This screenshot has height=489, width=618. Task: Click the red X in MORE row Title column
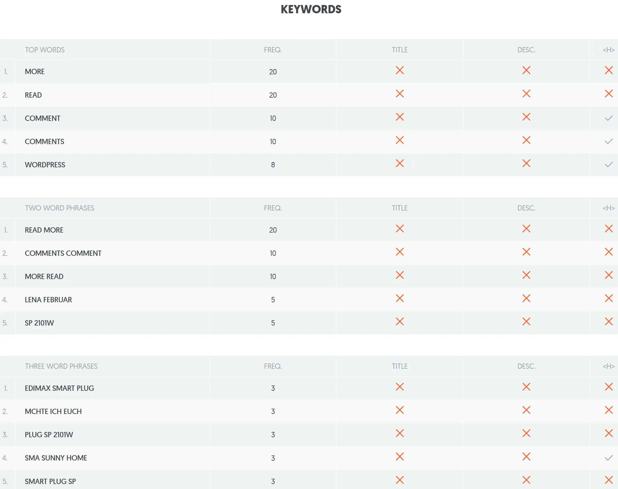400,70
